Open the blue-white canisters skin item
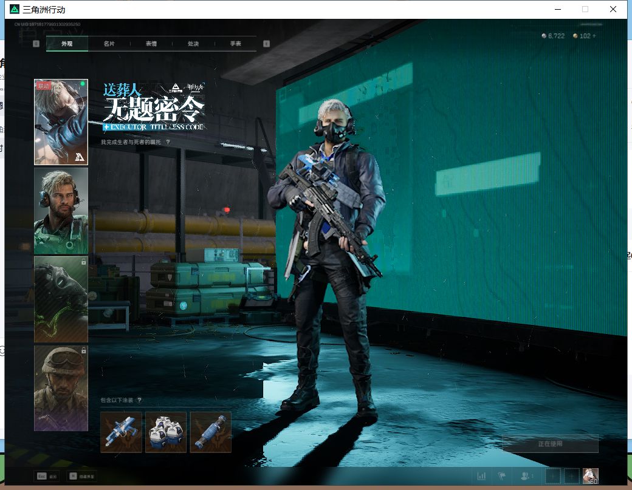Image resolution: width=632 pixels, height=490 pixels. [x=166, y=432]
